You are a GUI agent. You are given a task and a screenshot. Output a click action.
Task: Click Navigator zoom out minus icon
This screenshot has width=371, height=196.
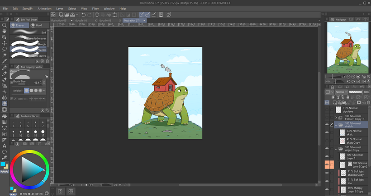pyautogui.click(x=348, y=77)
